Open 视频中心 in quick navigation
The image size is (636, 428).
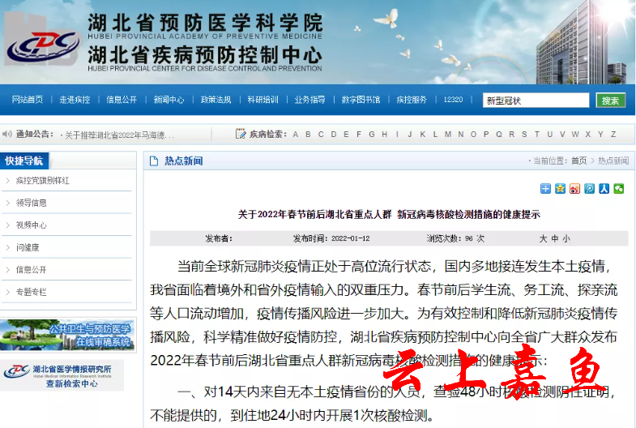[32, 225]
